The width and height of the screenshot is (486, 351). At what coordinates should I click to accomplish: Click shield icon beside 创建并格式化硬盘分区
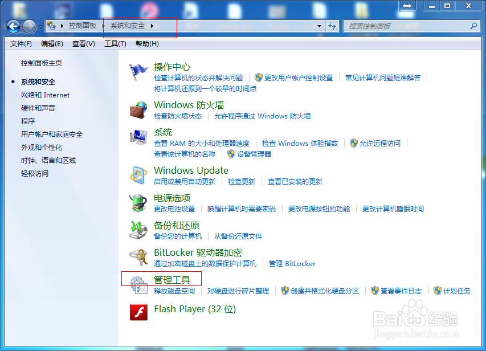[x=285, y=291]
